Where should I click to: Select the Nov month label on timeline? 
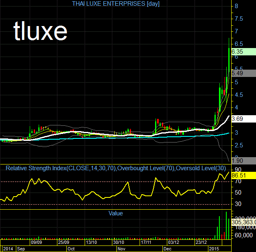tap(121, 249)
